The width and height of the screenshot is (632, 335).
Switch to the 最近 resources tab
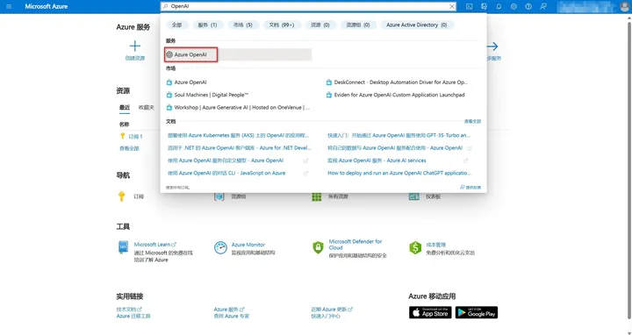[125, 108]
